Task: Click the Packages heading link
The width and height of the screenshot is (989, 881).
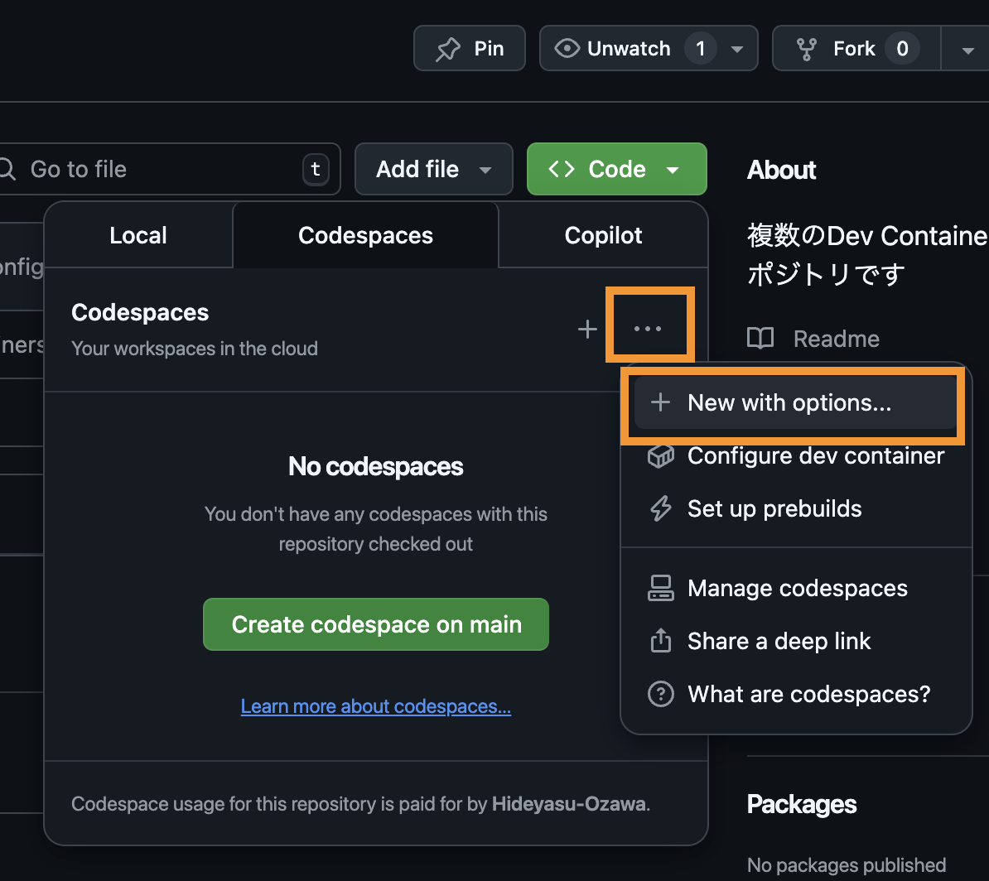Action: 802,804
